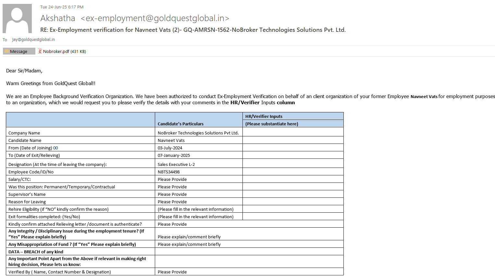Click the 'Company Name' row label

[24, 133]
